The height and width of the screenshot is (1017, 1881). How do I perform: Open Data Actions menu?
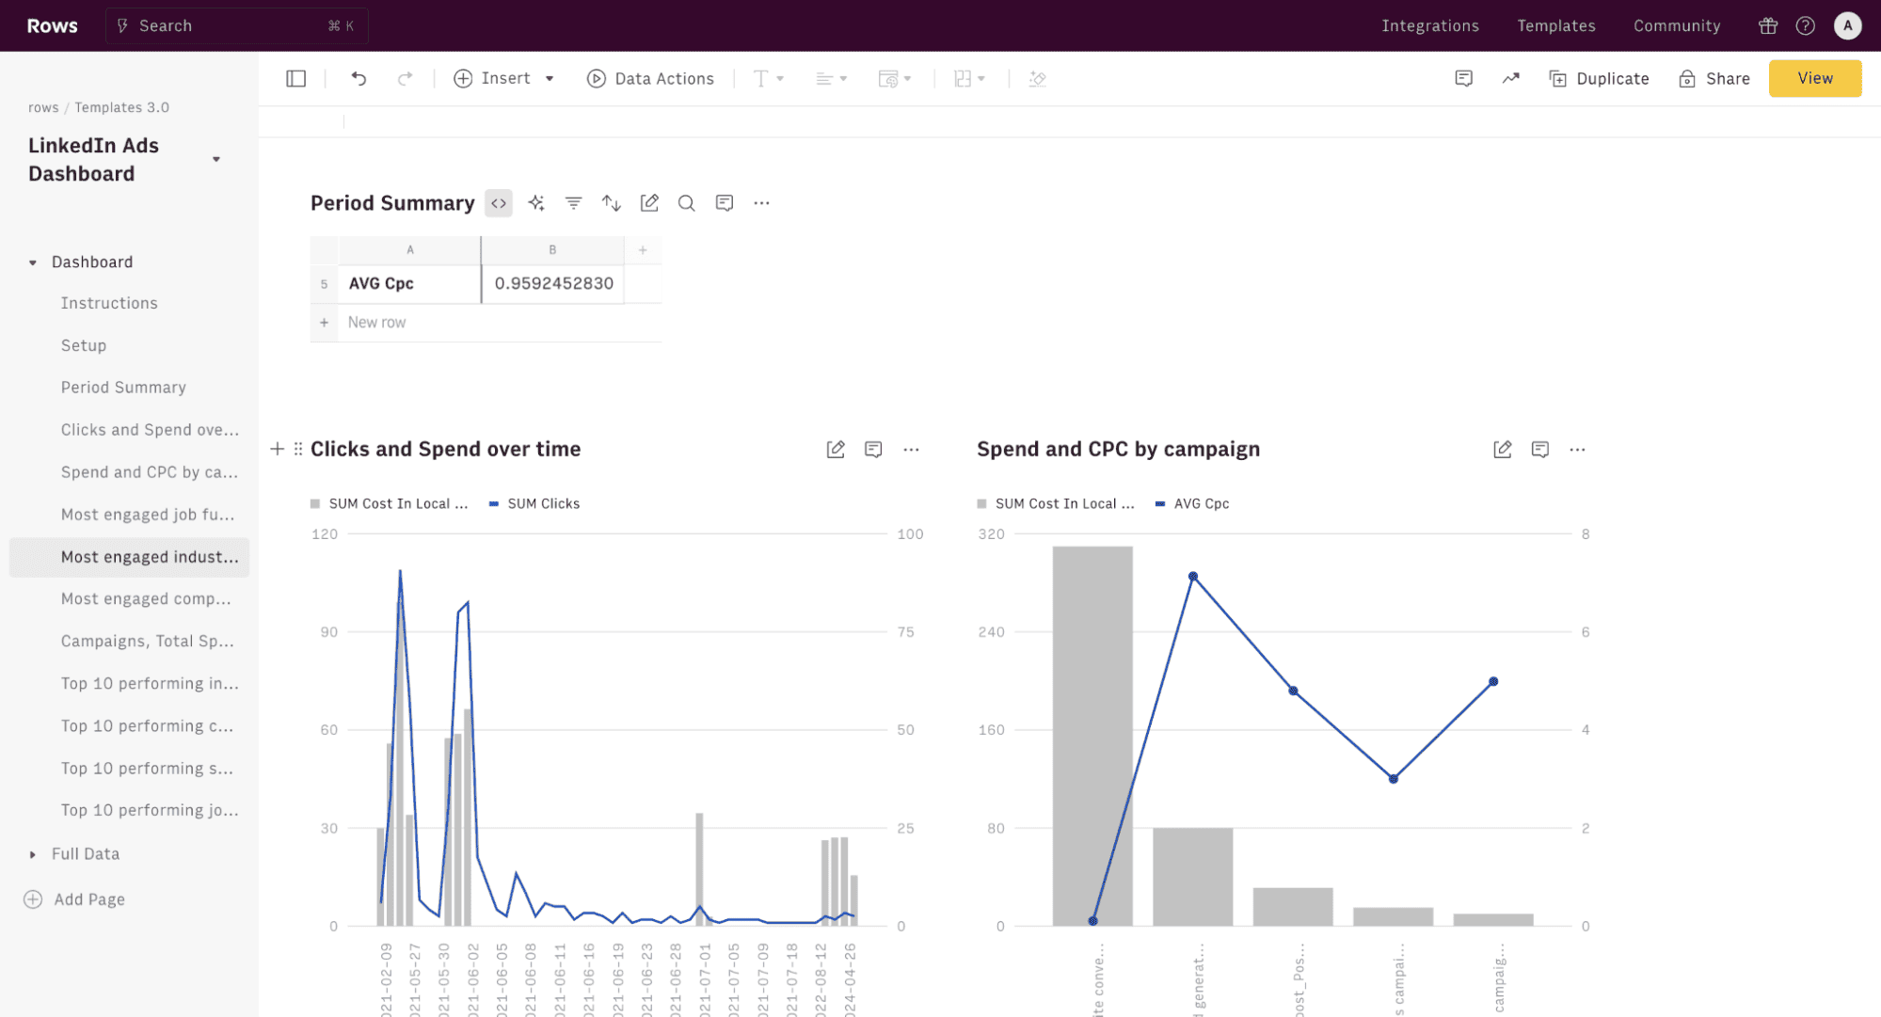650,79
